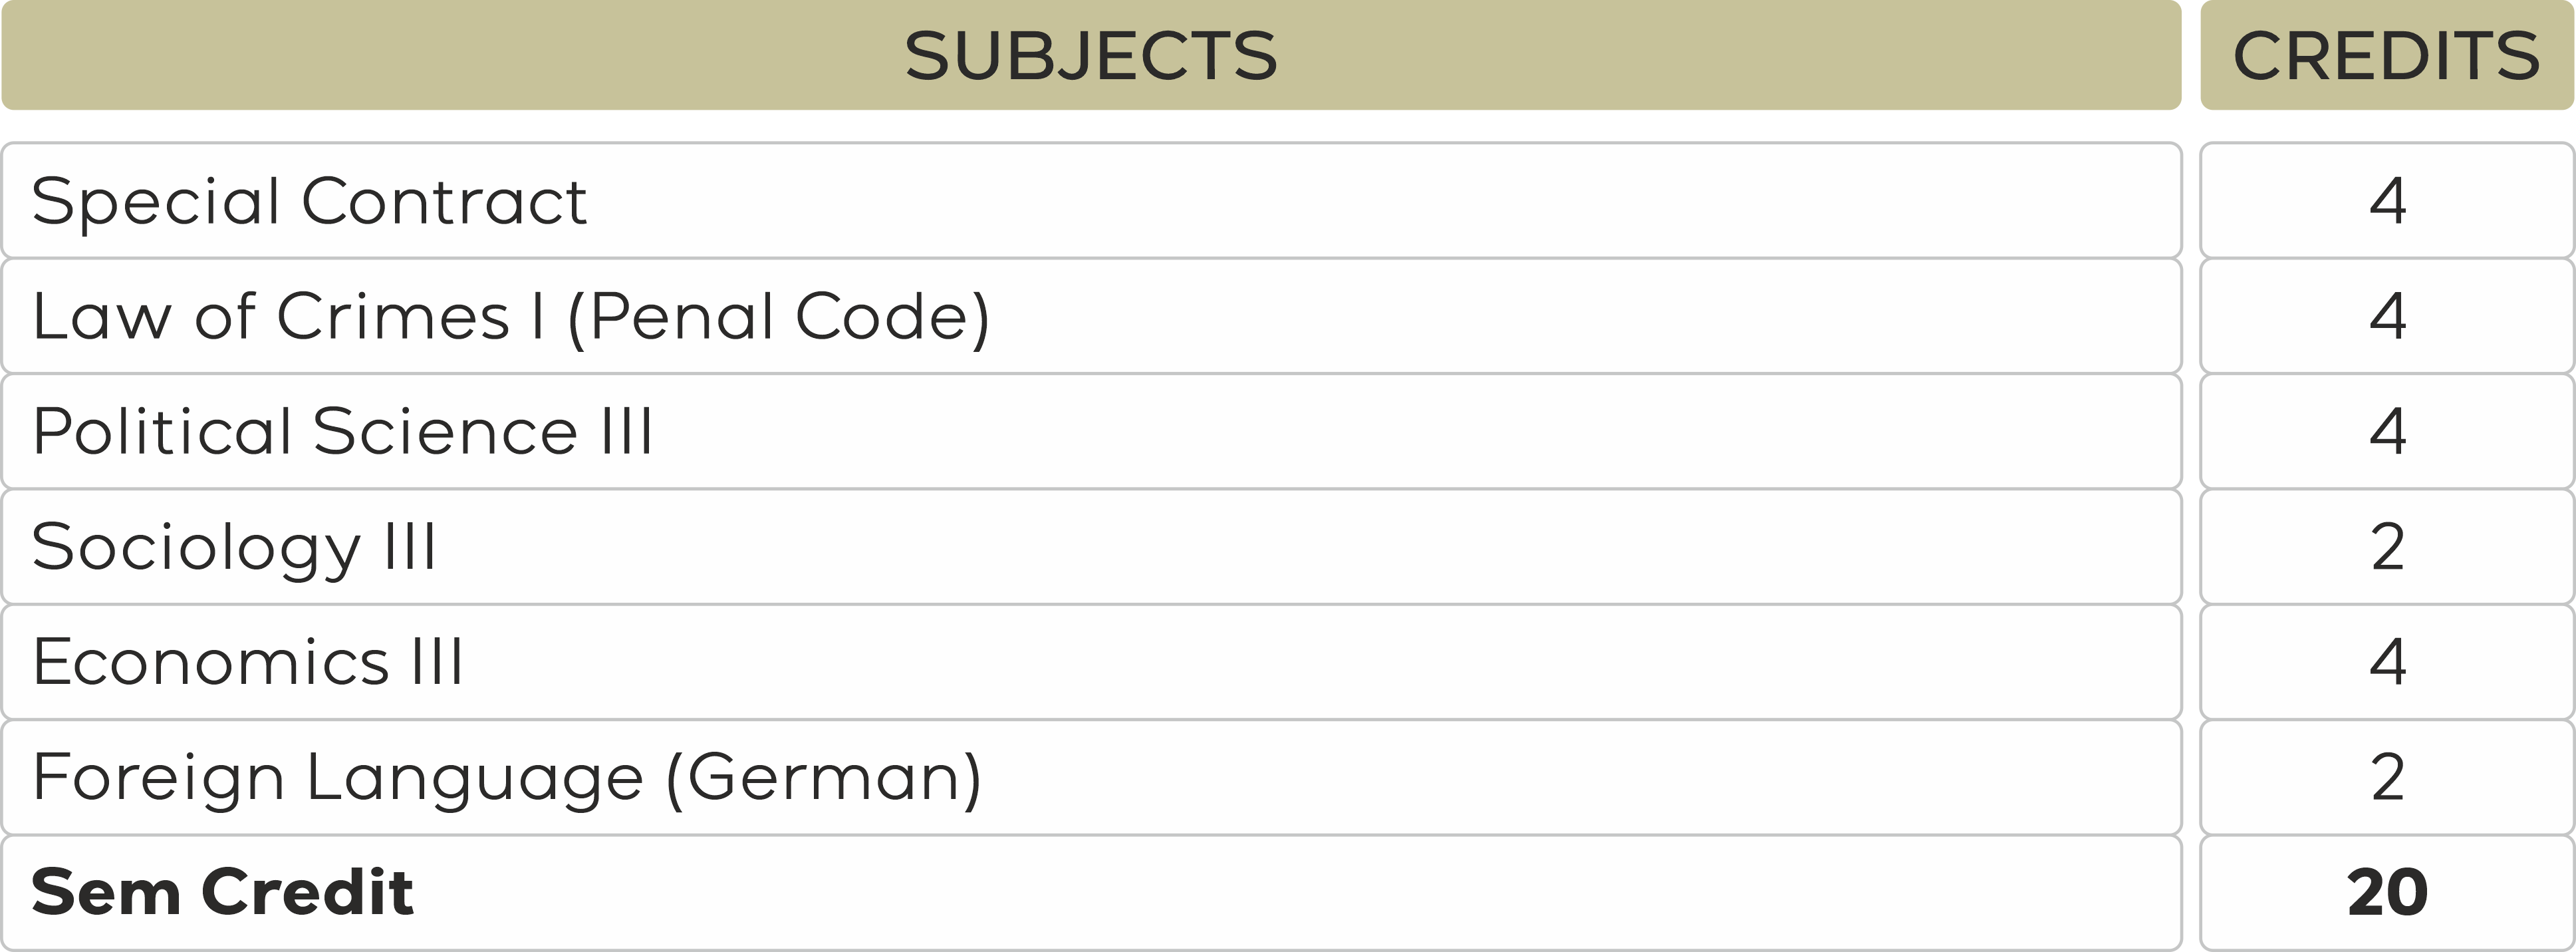Screen dimensions: 2576x952
Task: Click the SUBJECTS column header
Action: [x=1090, y=55]
